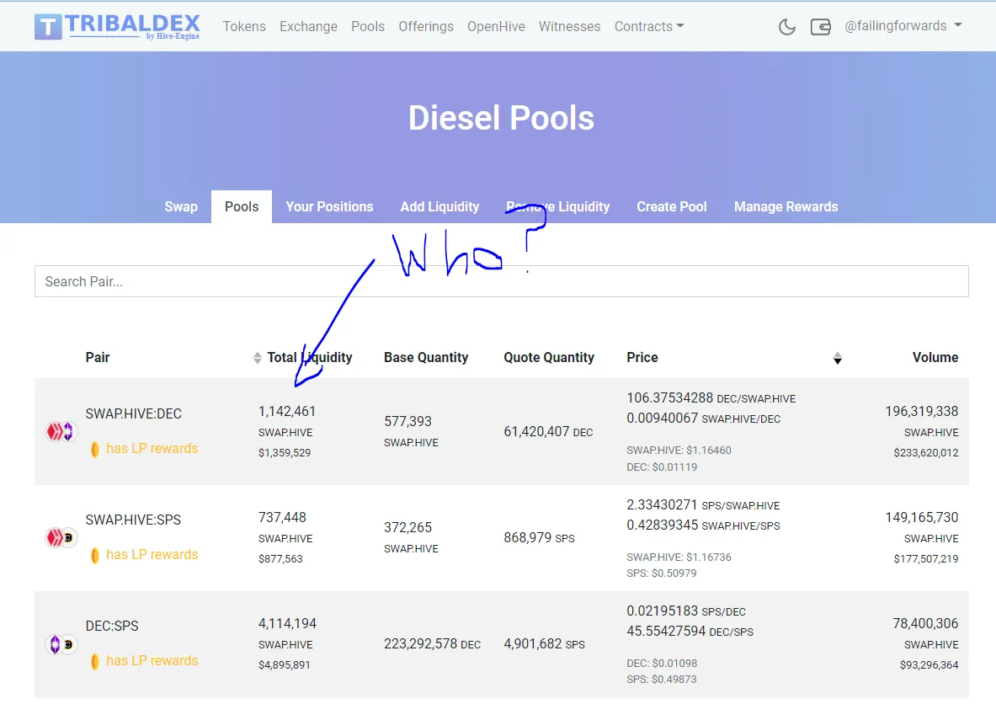The height and width of the screenshot is (704, 996).
Task: Open Witnesses in navigation bar
Action: (x=569, y=27)
